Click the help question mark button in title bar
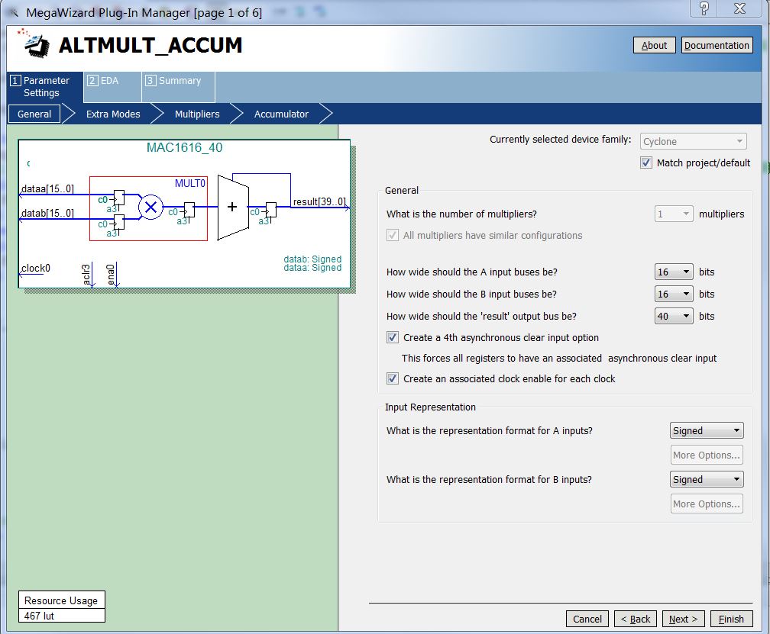 [704, 8]
